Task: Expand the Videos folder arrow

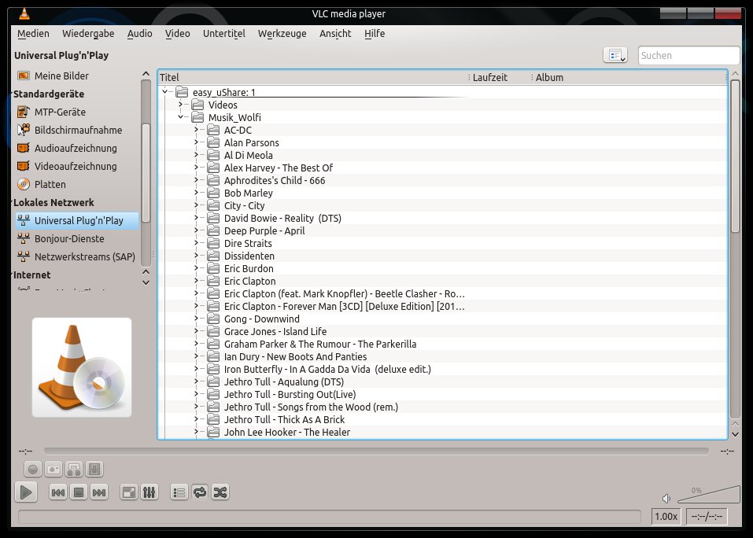Action: 180,104
